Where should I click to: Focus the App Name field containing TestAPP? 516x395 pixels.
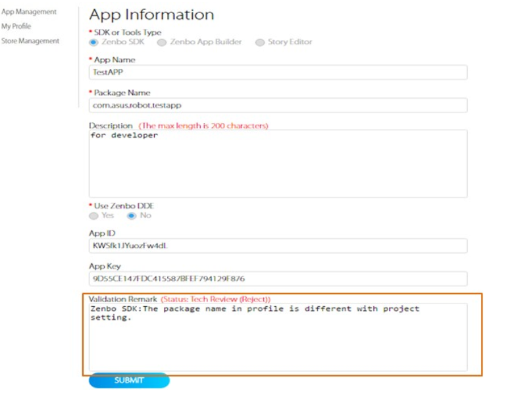pos(278,72)
